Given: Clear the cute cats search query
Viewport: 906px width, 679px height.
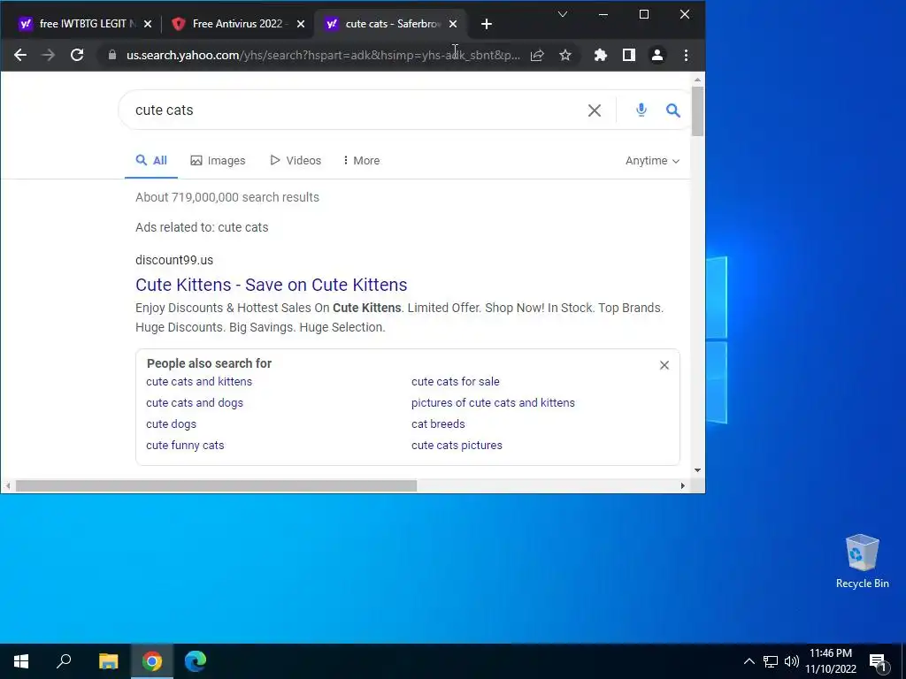Looking at the screenshot, I should click(x=595, y=111).
